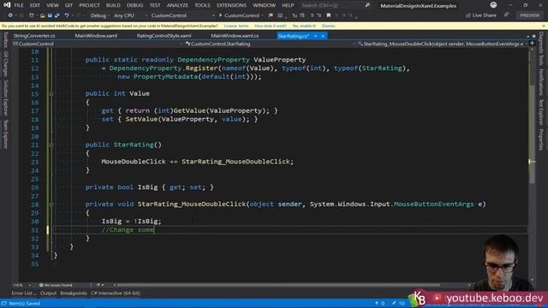Open the HELP menu
The height and width of the screenshot is (308, 548).
[288, 5]
